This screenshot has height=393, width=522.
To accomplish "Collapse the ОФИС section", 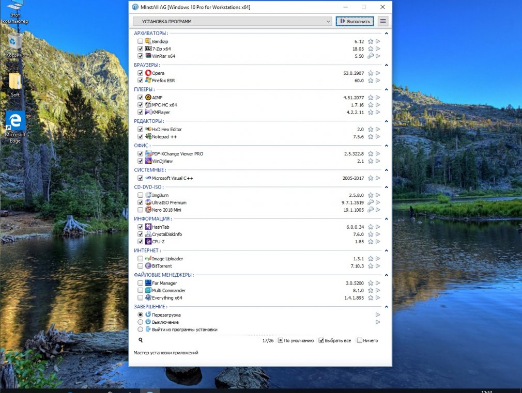I will pyautogui.click(x=386, y=146).
